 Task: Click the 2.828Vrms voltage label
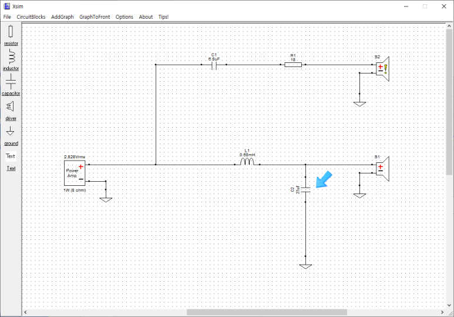click(75, 157)
